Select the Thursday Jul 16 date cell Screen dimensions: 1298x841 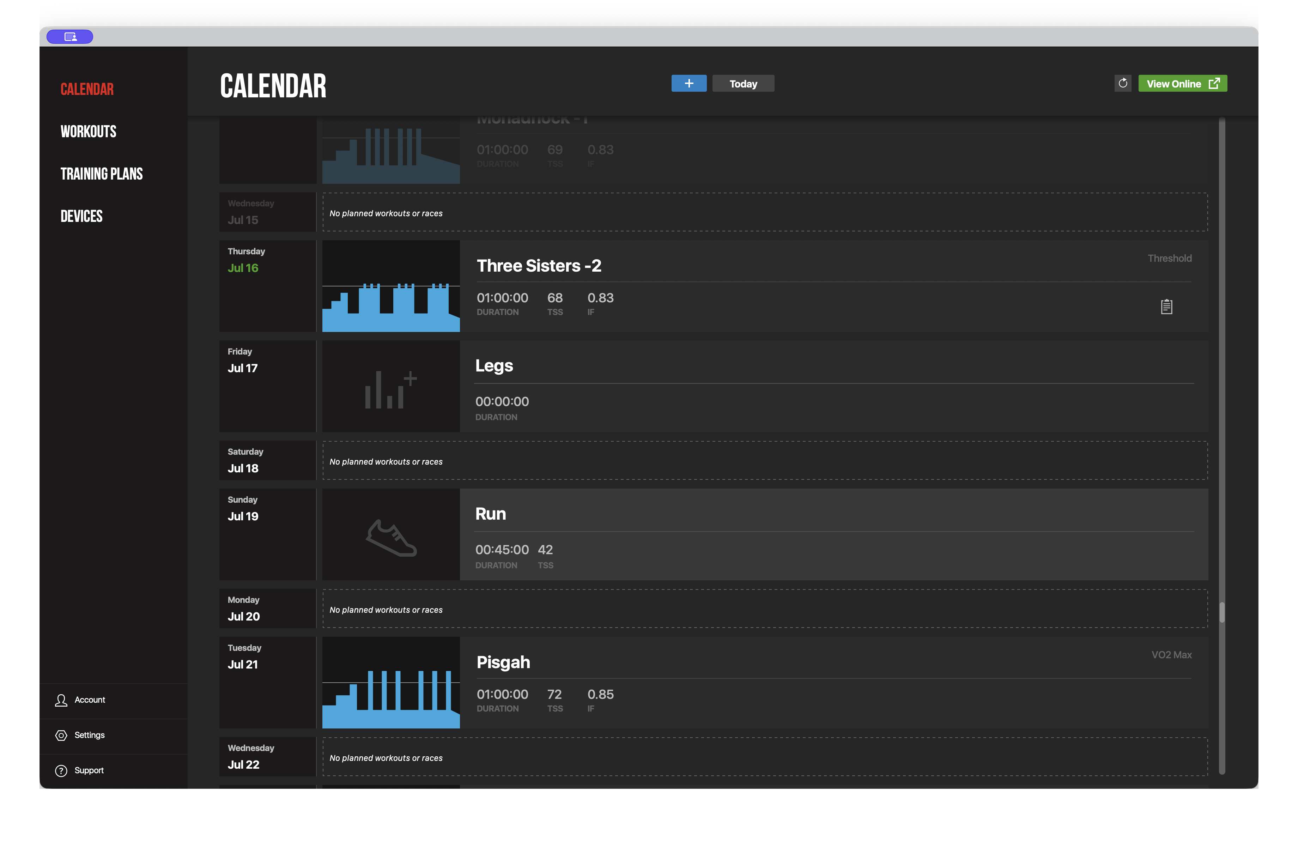267,286
